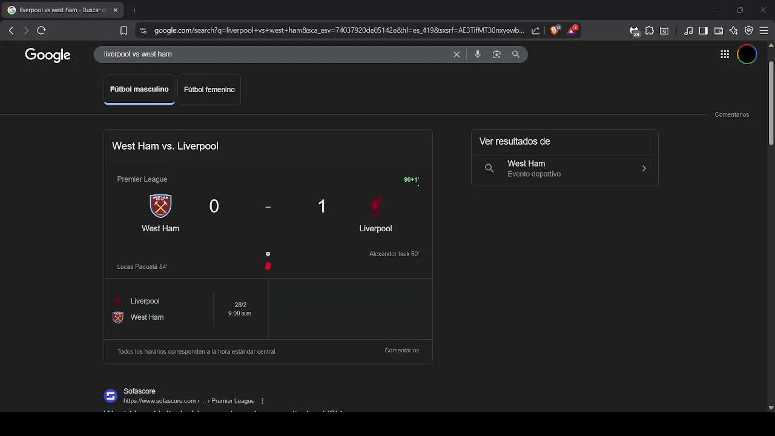Click the hora estándar central note
775x436 pixels.
[196, 352]
